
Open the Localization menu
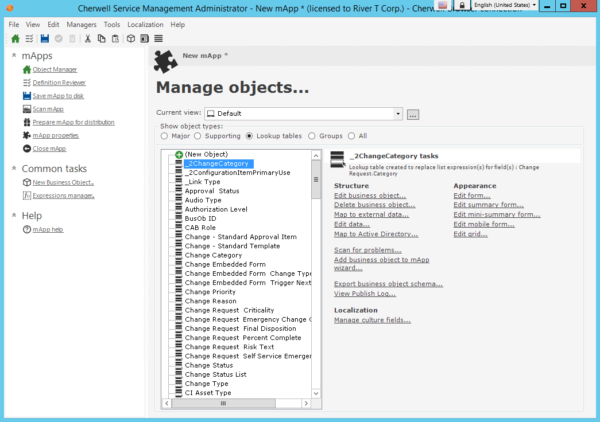[x=145, y=25]
